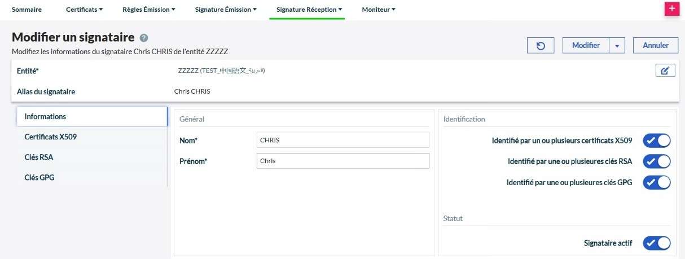Viewport: 685px width, 259px height.
Task: Expand the Modifier button dropdown arrow
Action: coord(617,46)
